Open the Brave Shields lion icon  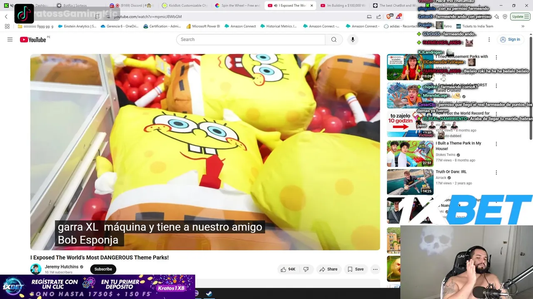pos(389,17)
